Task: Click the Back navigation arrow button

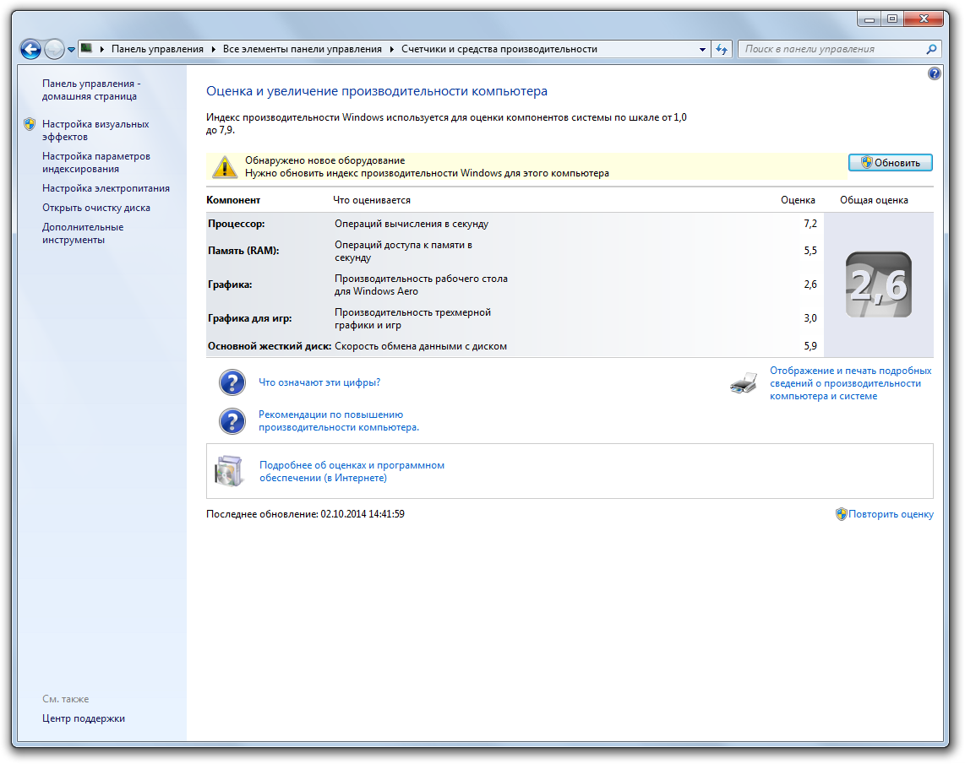Action: click(x=30, y=49)
